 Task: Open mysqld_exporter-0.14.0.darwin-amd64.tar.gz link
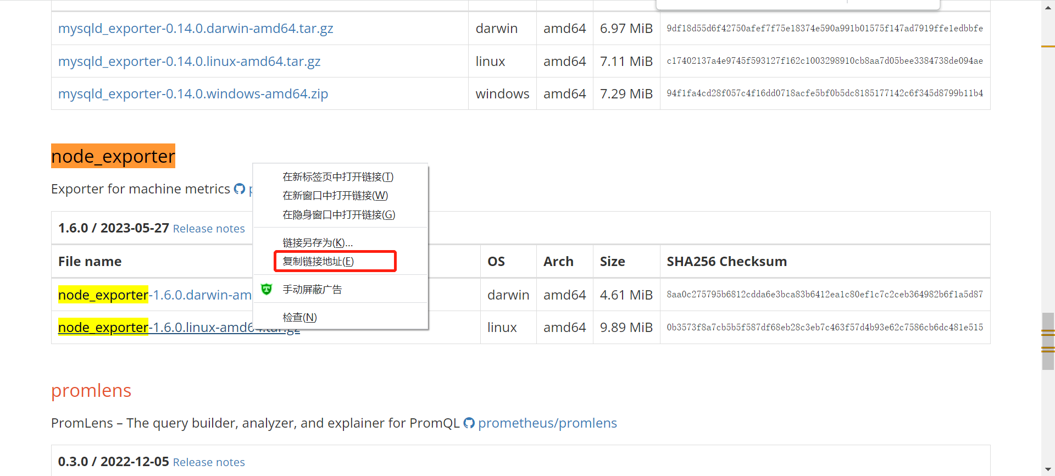[x=196, y=29]
